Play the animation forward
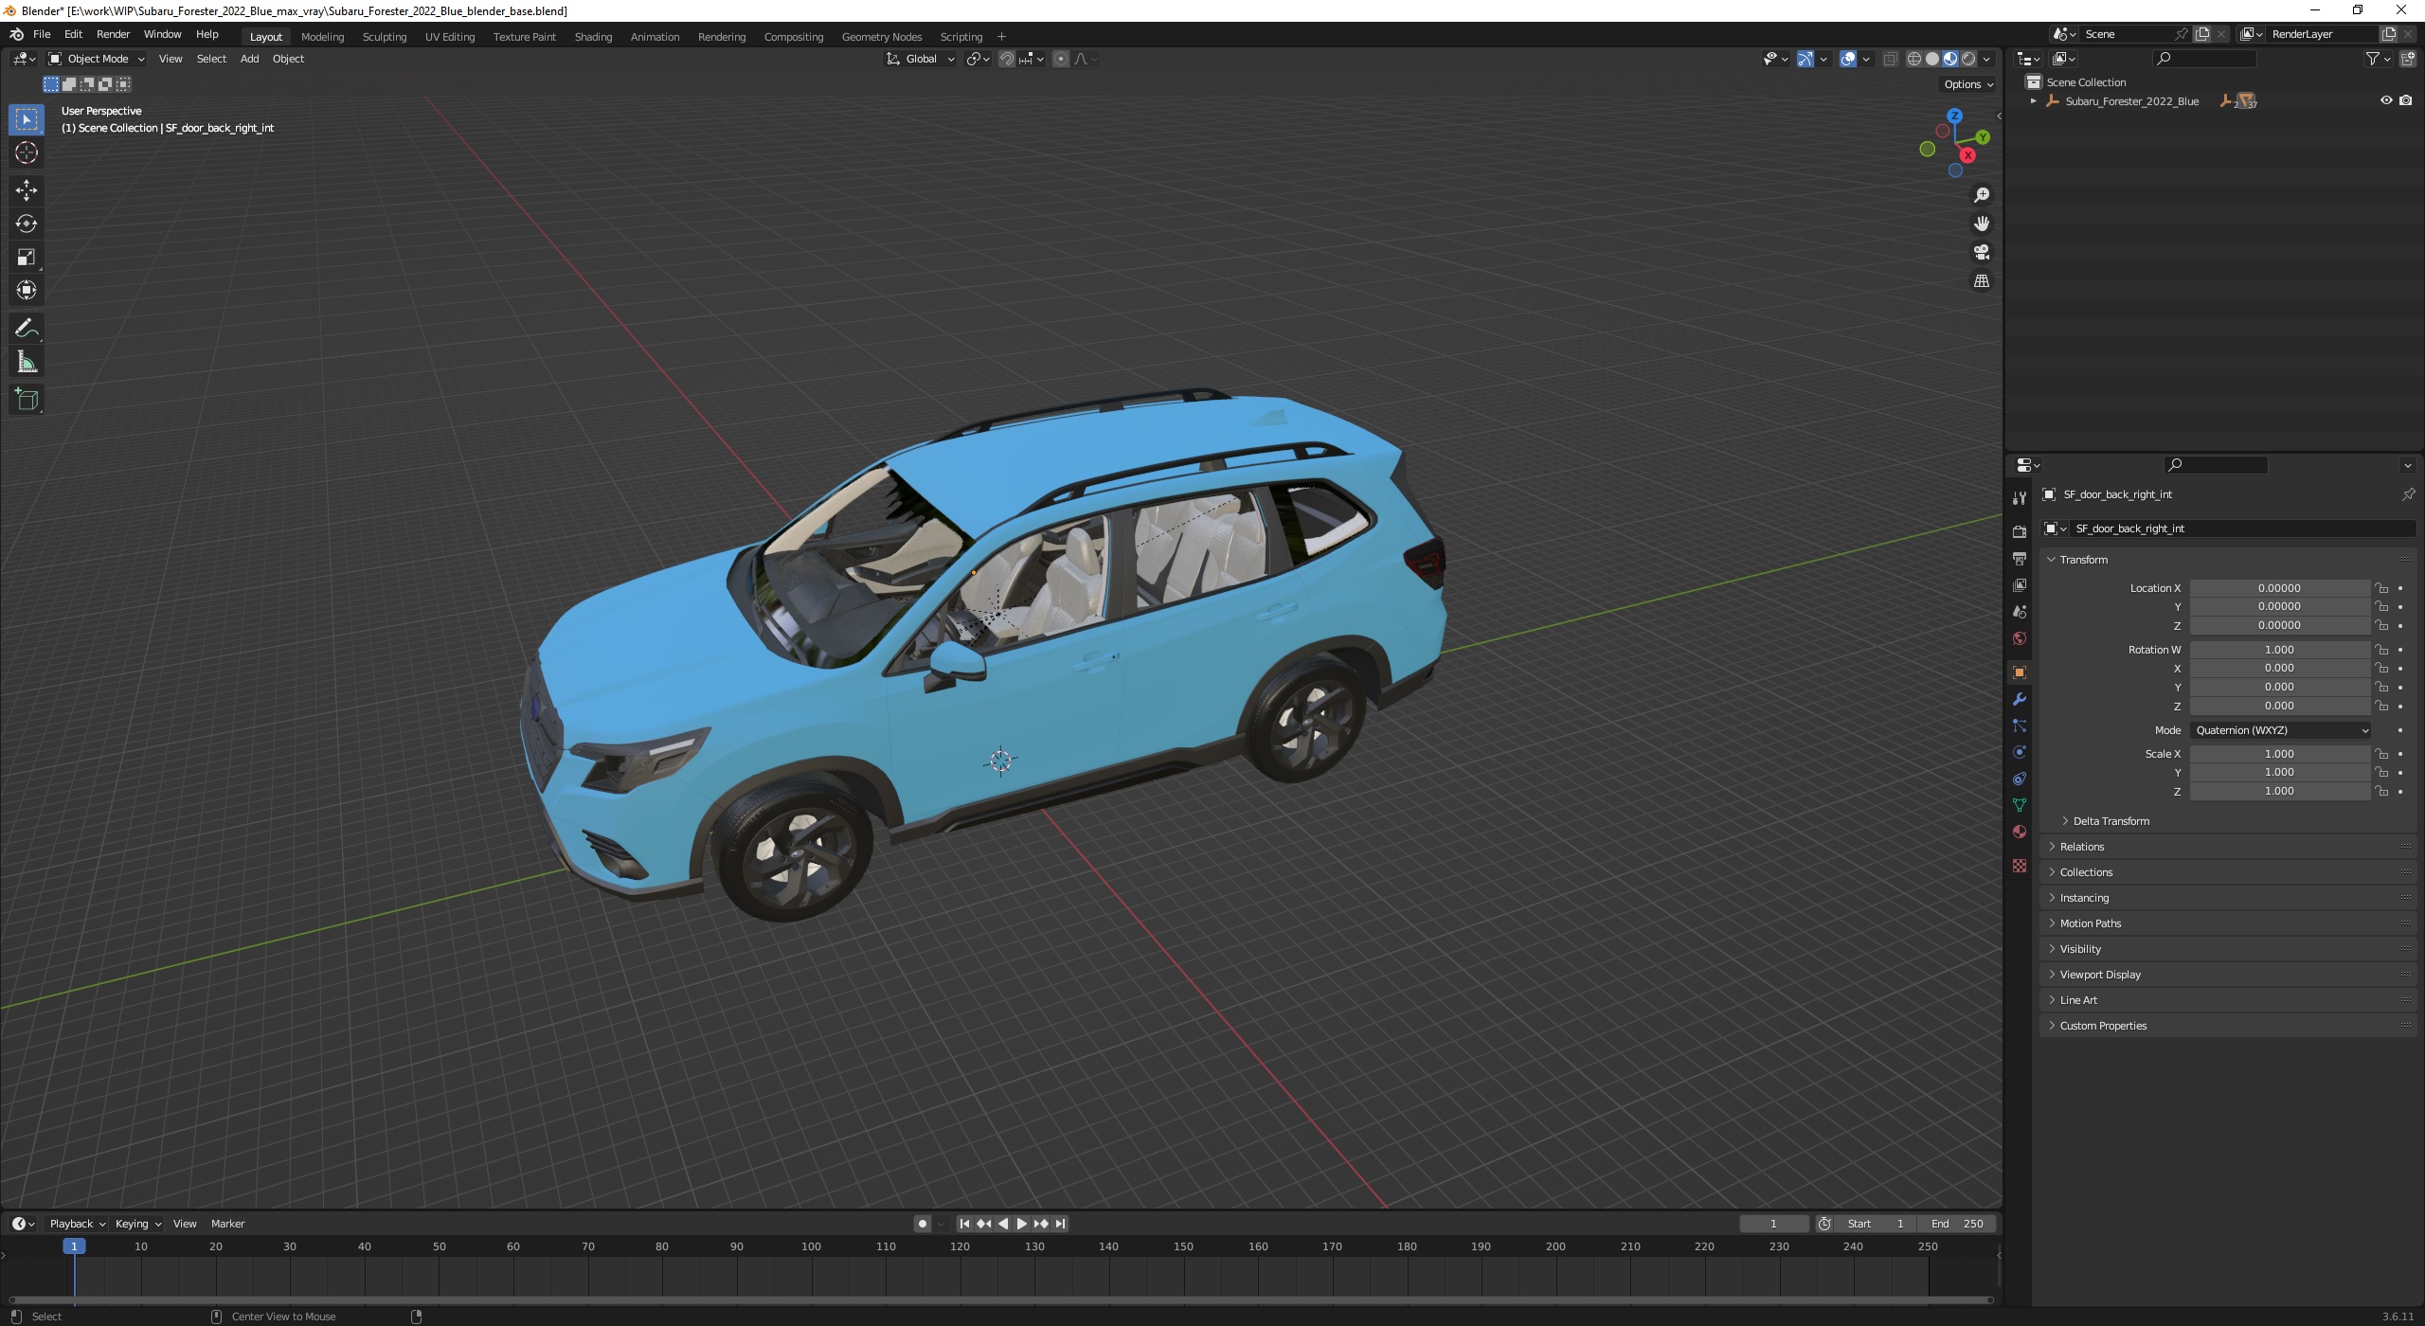 (x=1021, y=1224)
